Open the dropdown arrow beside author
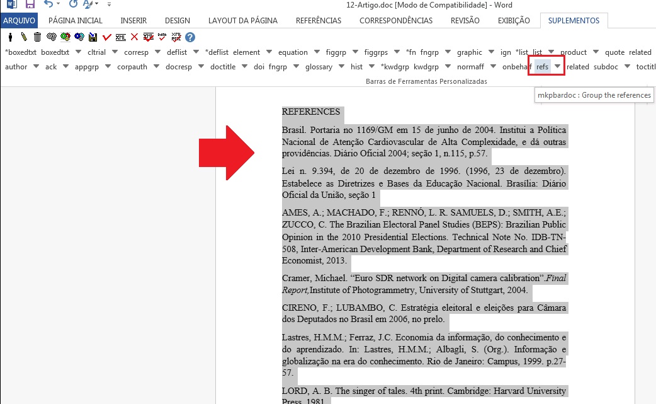The height and width of the screenshot is (404, 656). (35, 67)
